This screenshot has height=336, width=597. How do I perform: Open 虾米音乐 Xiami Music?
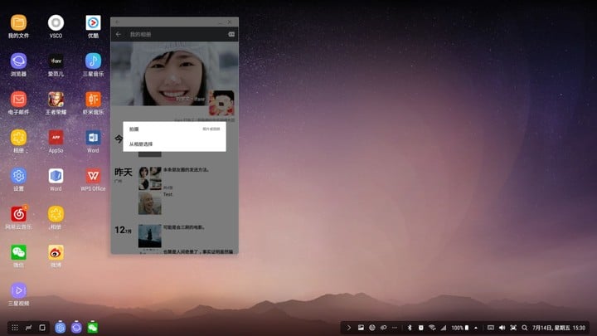(x=93, y=100)
